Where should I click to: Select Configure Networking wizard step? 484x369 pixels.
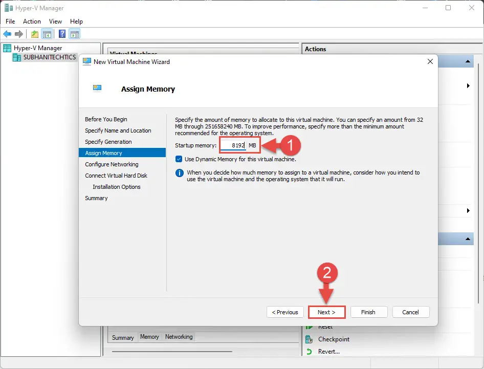point(112,164)
